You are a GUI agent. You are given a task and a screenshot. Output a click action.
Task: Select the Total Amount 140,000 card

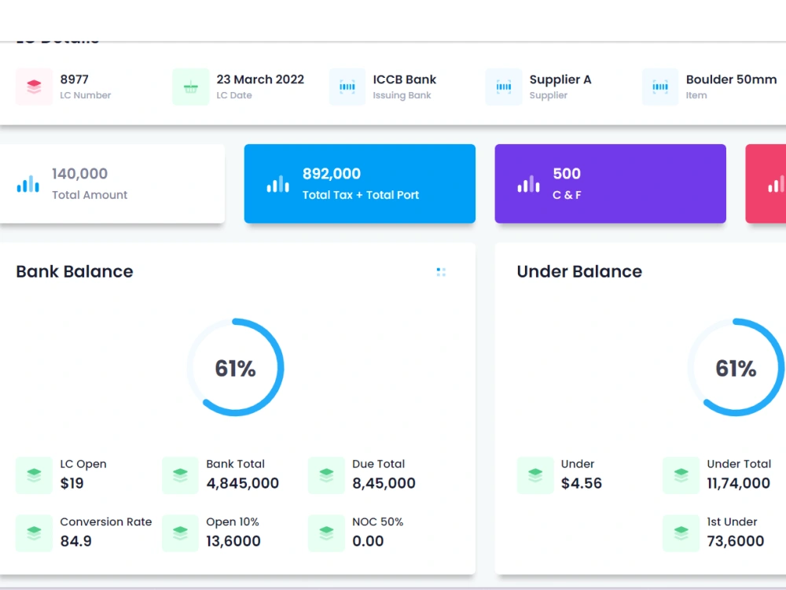pos(112,183)
